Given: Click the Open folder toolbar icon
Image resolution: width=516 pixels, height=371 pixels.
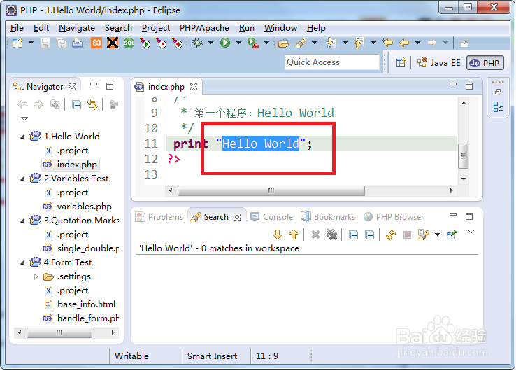Looking at the screenshot, I should [x=283, y=43].
